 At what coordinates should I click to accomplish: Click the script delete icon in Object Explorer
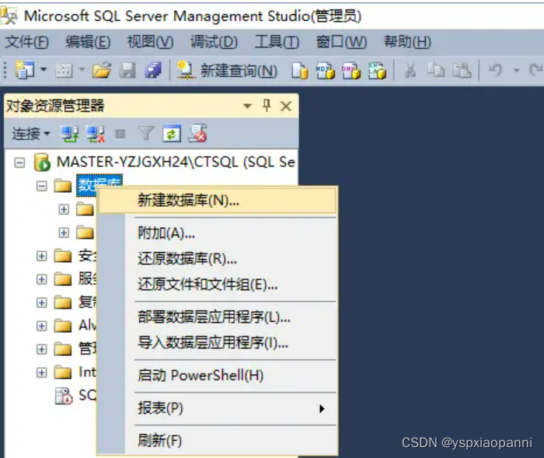point(197,134)
